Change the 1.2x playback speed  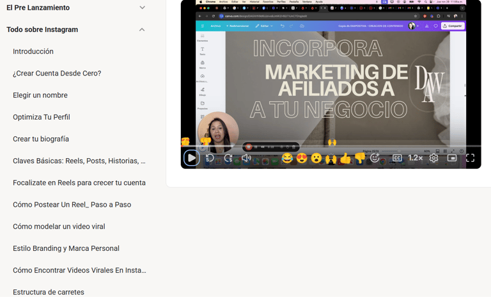click(x=415, y=158)
